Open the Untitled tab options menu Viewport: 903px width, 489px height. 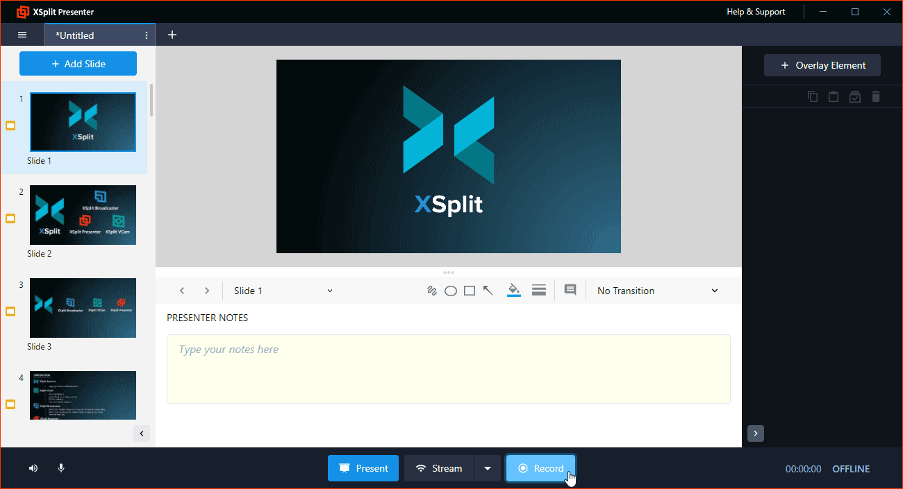(x=147, y=35)
